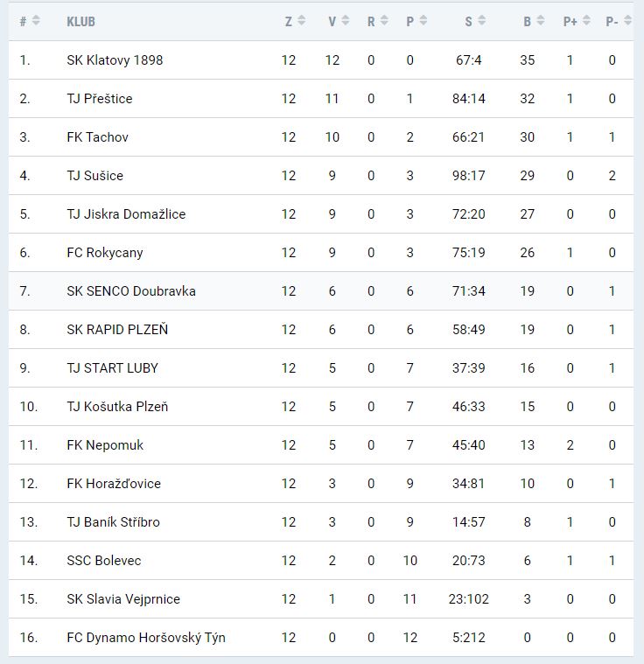Sort by score S column arrows
Viewport: 644px width, 664px height.
tap(482, 21)
